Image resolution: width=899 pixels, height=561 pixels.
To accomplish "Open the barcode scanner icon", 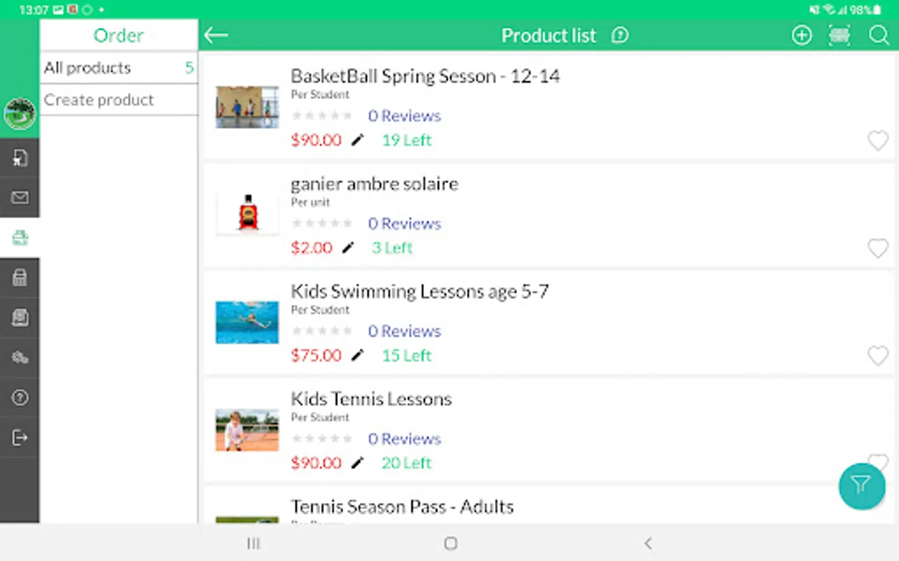I will tap(840, 36).
